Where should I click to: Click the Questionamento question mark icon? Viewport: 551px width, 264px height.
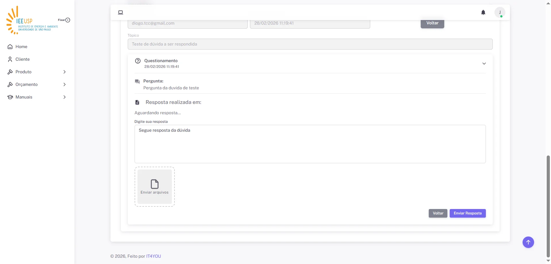tap(138, 61)
